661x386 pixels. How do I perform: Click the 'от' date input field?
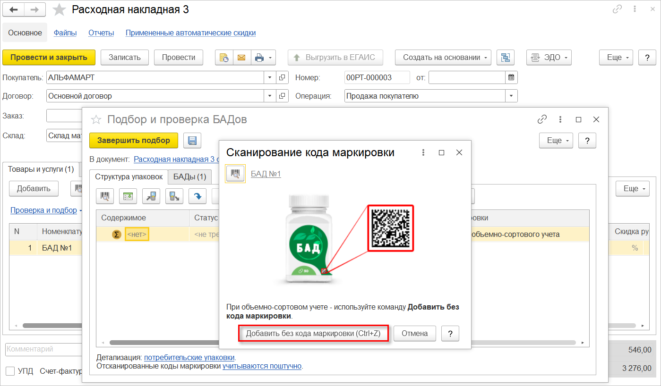point(467,77)
